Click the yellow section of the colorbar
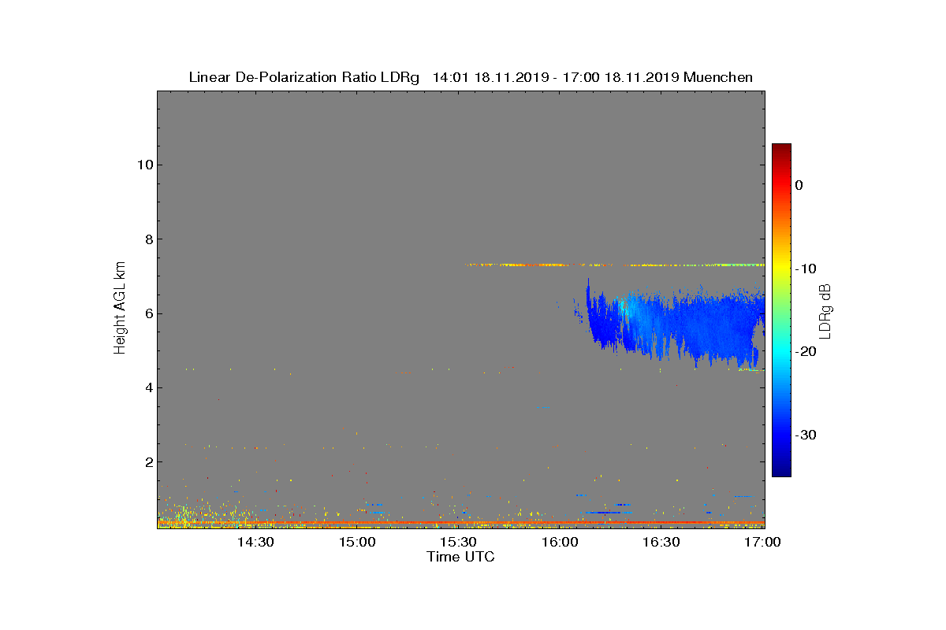 click(781, 268)
